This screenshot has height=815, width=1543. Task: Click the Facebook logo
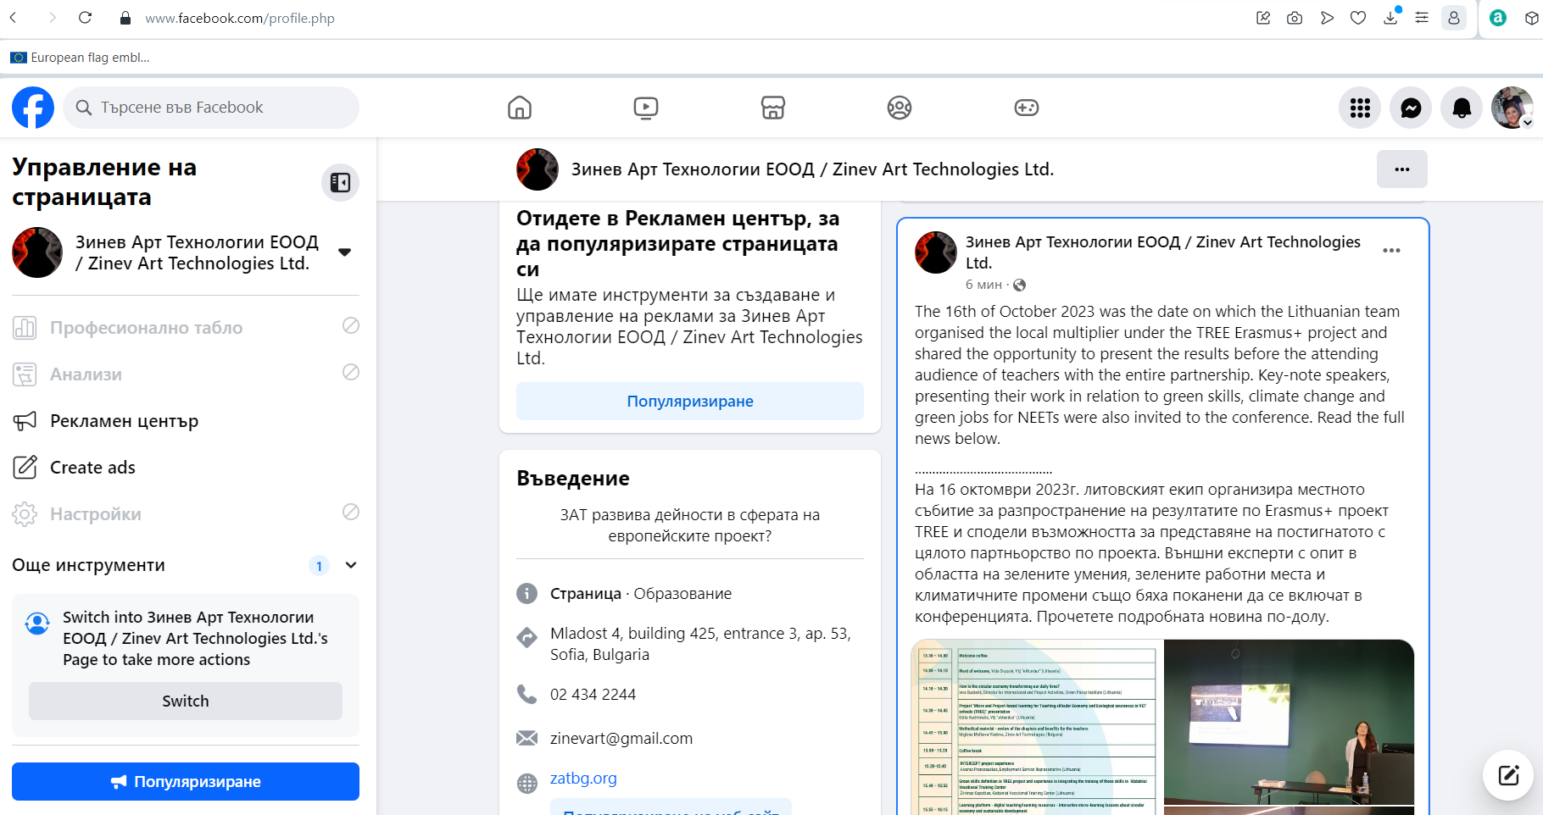pyautogui.click(x=33, y=108)
